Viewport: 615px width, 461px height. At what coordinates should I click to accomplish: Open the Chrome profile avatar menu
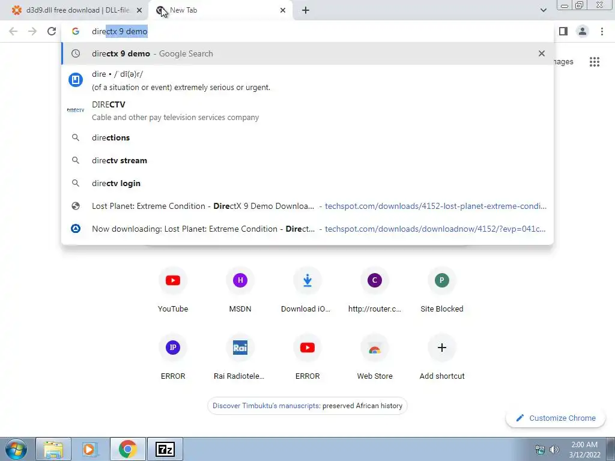click(x=583, y=31)
